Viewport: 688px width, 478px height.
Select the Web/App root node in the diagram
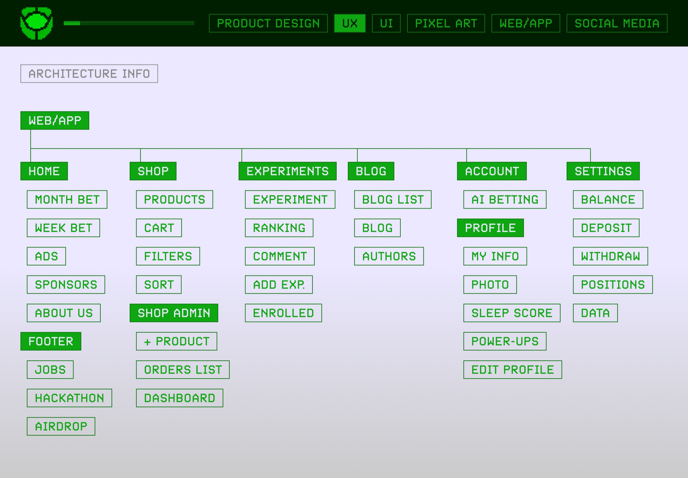[55, 121]
